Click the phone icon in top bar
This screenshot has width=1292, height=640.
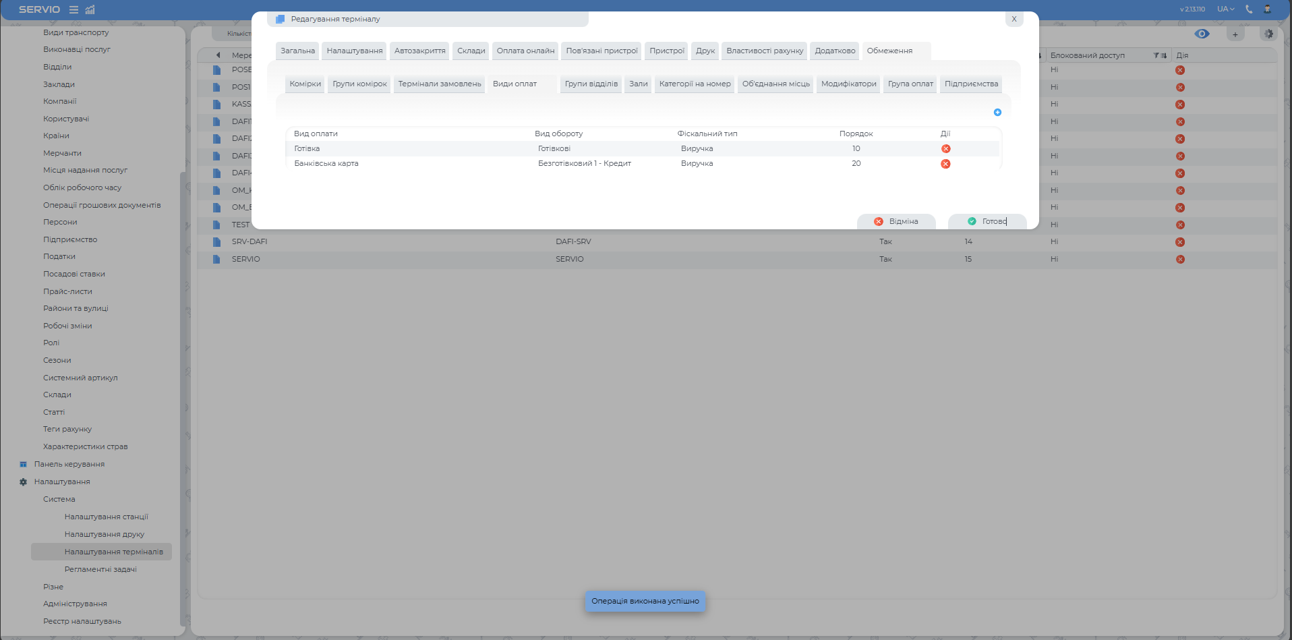(1249, 9)
